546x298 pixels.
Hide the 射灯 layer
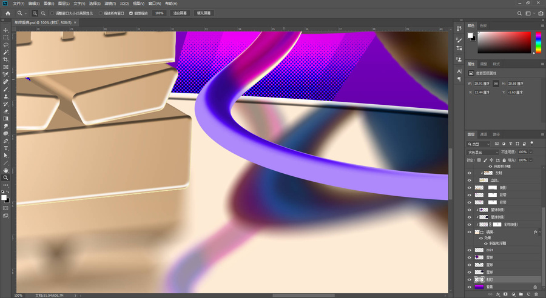click(470, 280)
